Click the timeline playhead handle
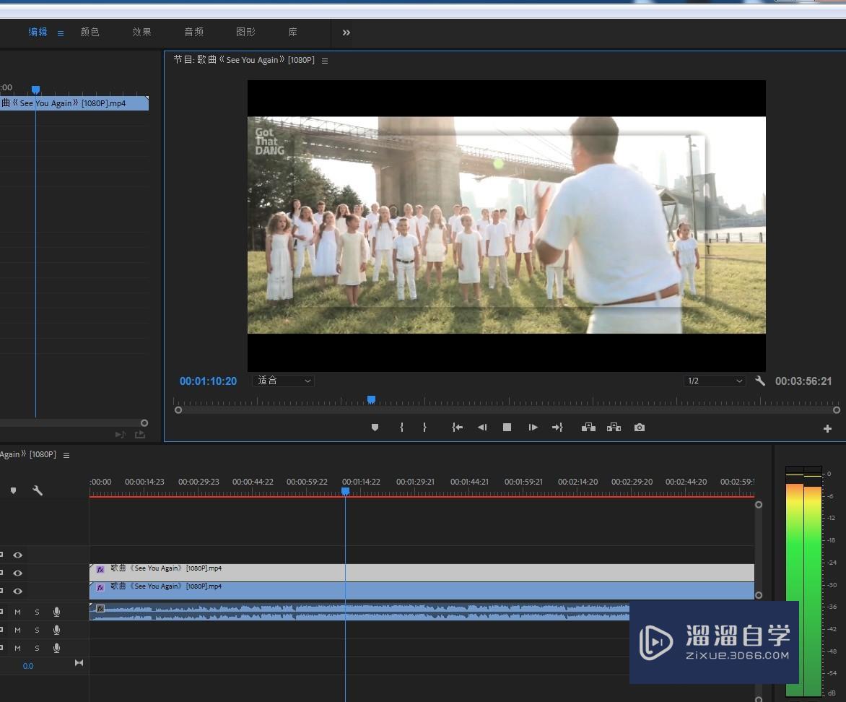 coord(345,491)
